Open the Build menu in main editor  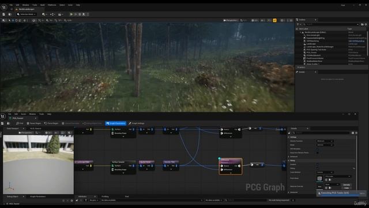coord(42,5)
